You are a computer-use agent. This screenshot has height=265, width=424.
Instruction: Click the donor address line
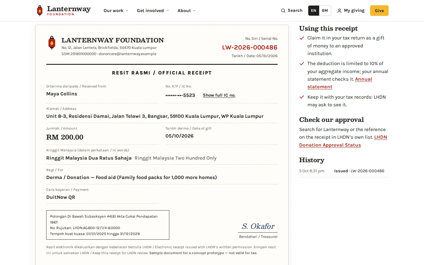(x=155, y=116)
